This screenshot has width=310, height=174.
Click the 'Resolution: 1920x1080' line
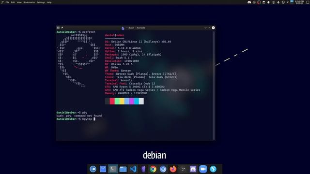(122, 61)
